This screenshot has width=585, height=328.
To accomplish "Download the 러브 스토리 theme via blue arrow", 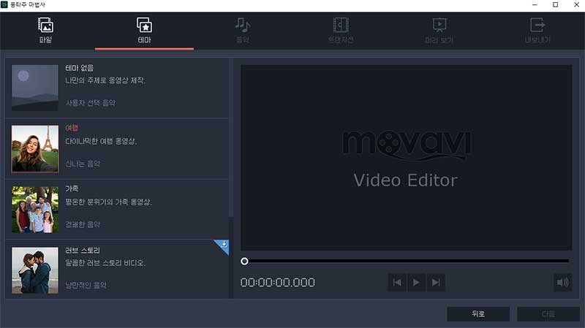I will pyautogui.click(x=224, y=245).
